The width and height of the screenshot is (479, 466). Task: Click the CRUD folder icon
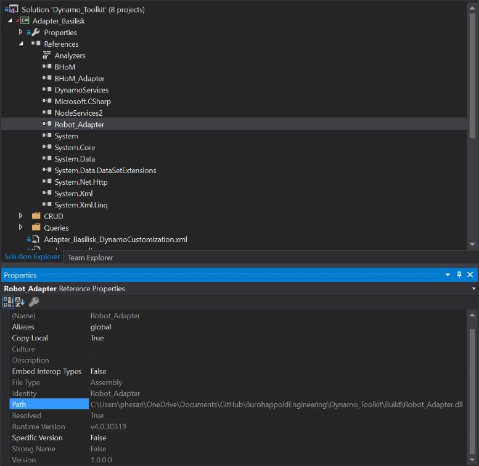(x=36, y=217)
